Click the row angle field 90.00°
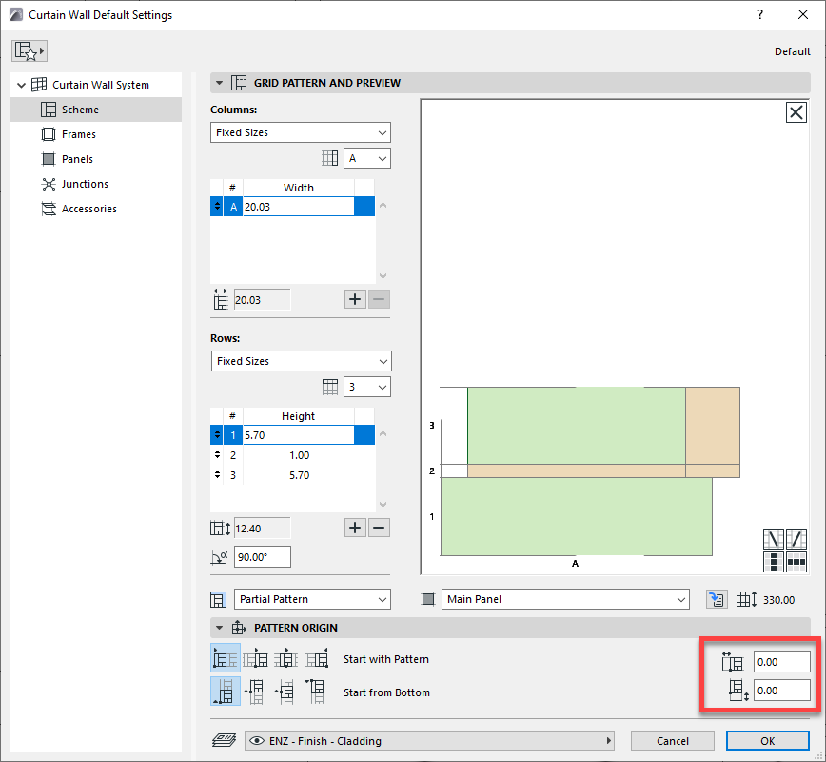 point(263,557)
